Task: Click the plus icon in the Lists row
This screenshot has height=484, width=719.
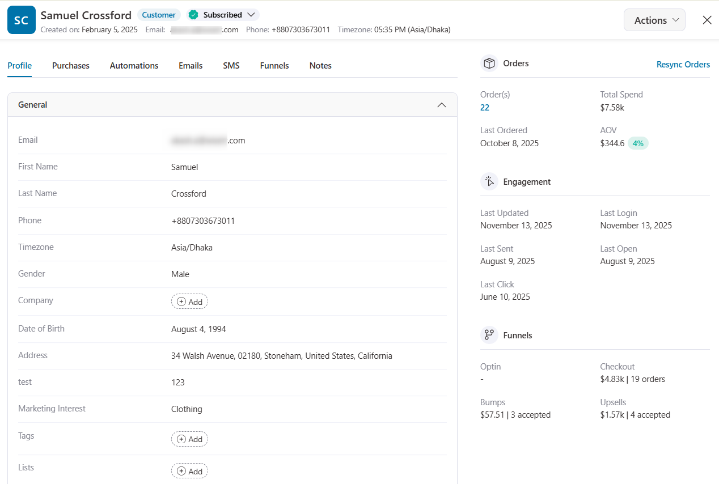Action: coord(180,470)
